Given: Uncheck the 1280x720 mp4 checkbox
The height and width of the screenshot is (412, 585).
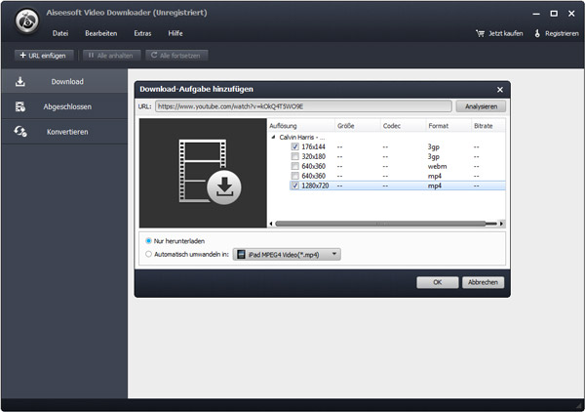Looking at the screenshot, I should [x=295, y=185].
